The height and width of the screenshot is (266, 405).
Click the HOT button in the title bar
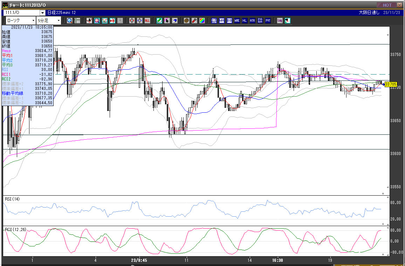pyautogui.click(x=387, y=5)
